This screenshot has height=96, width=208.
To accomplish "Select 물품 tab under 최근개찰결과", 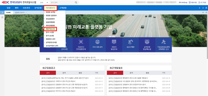I will pyautogui.click(x=147, y=73).
